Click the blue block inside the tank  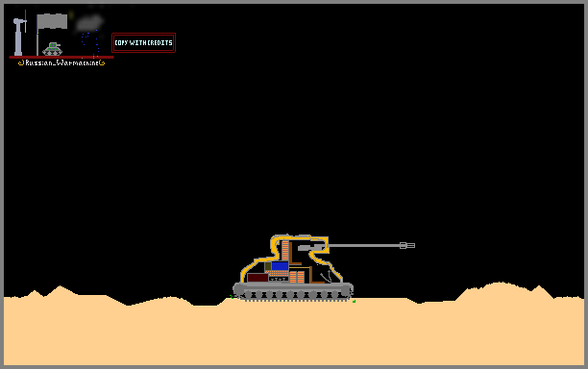point(280,266)
